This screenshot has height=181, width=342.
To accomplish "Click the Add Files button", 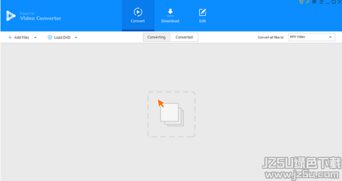I will pos(18,37).
